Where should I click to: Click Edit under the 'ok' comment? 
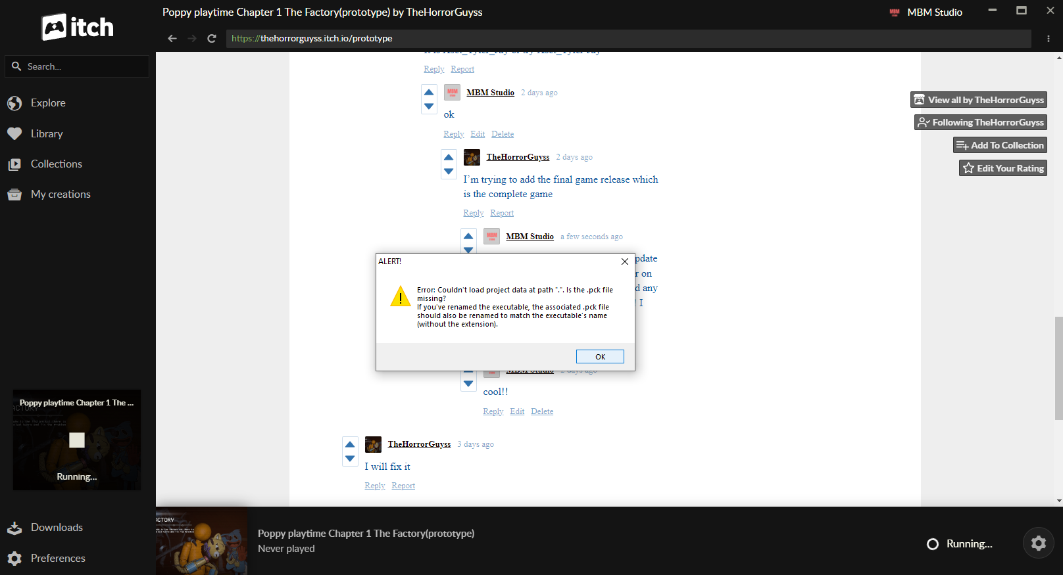[478, 134]
